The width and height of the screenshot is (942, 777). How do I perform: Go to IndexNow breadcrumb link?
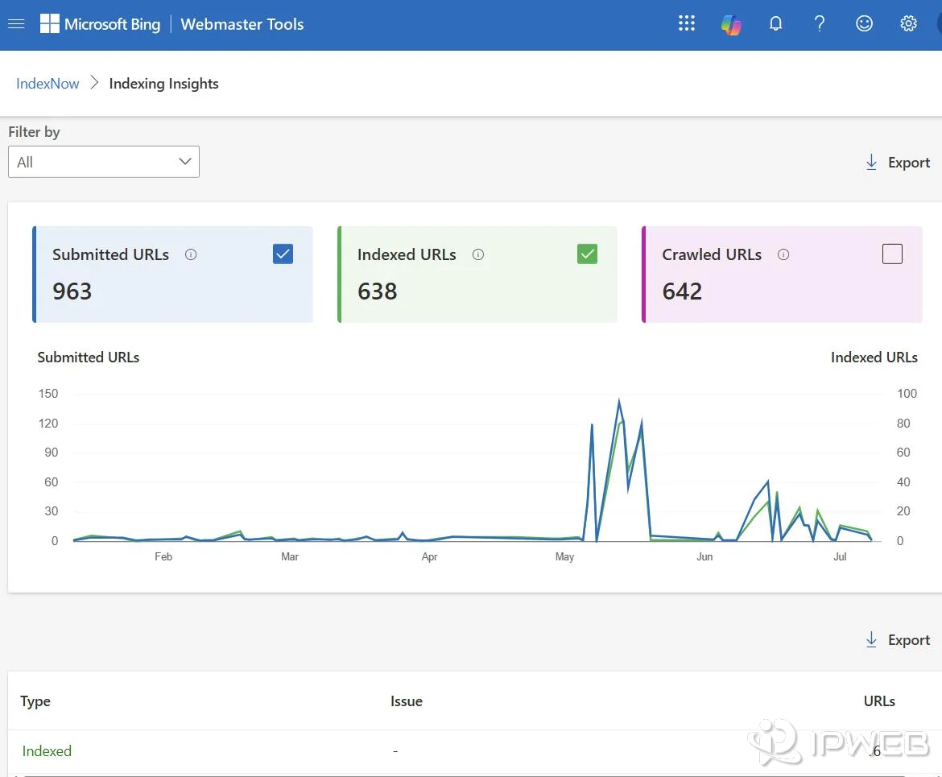click(48, 84)
